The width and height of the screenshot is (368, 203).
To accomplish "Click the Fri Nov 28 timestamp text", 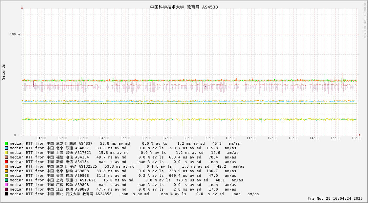I will pyautogui.click(x=335, y=198).
